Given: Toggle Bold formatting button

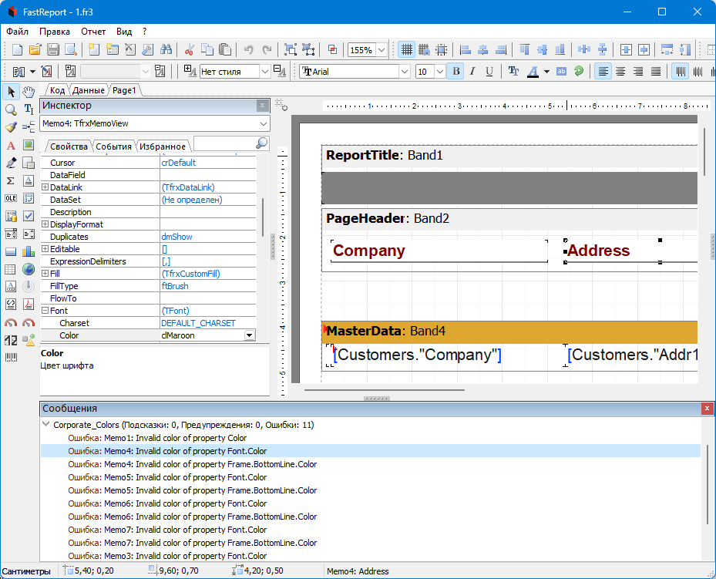Looking at the screenshot, I should tap(455, 72).
